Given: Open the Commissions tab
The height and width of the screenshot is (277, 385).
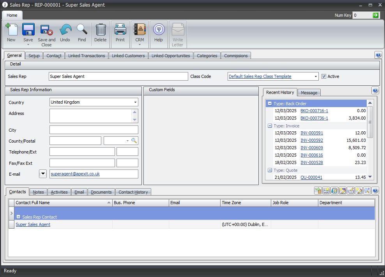Looking at the screenshot, I should tap(236, 56).
